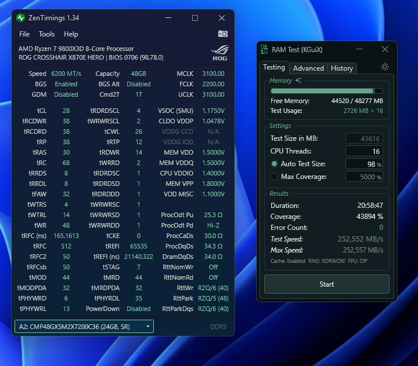Click the RAM Test app icon in title bar
This screenshot has height=366, width=418.
[x=265, y=50]
